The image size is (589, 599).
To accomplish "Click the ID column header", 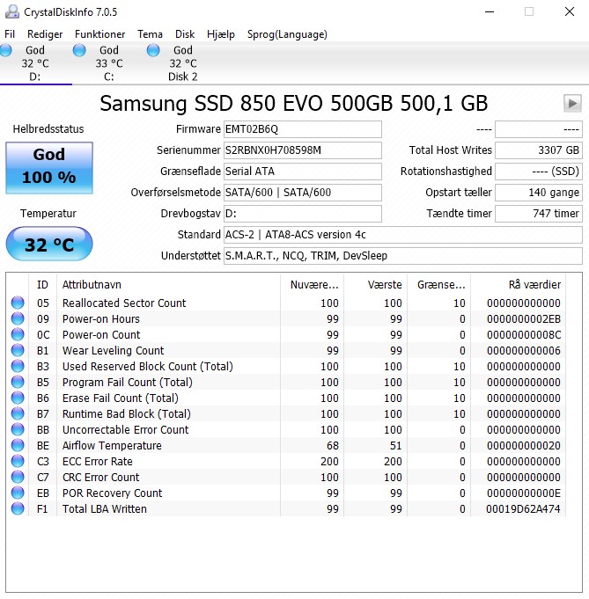I will pyautogui.click(x=42, y=285).
